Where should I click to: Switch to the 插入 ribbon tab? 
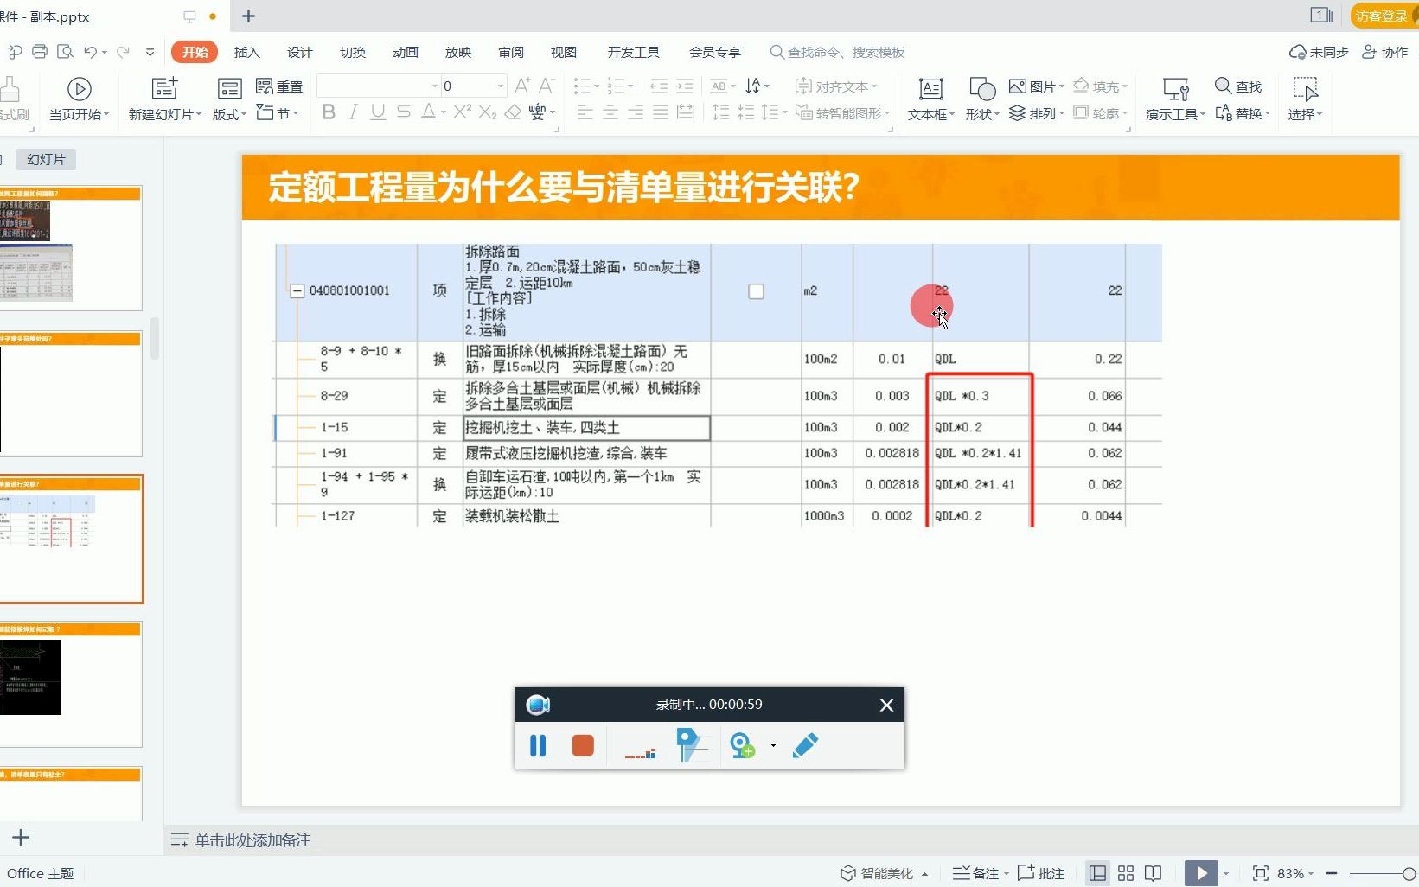click(247, 52)
